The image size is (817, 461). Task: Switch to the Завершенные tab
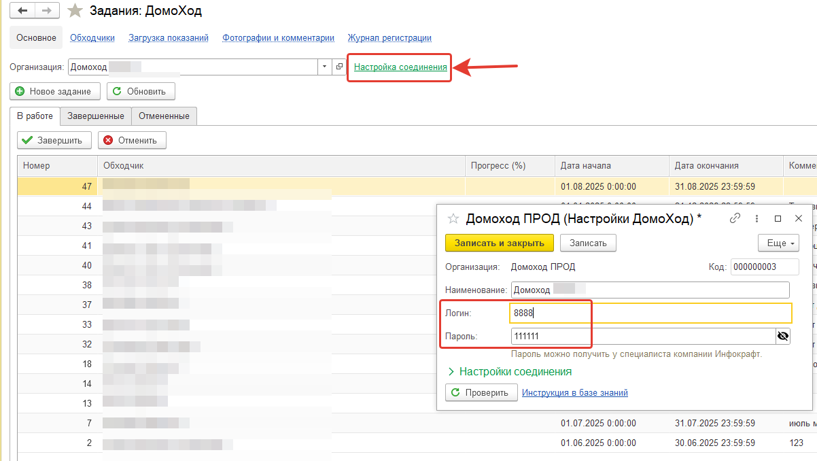tap(95, 116)
